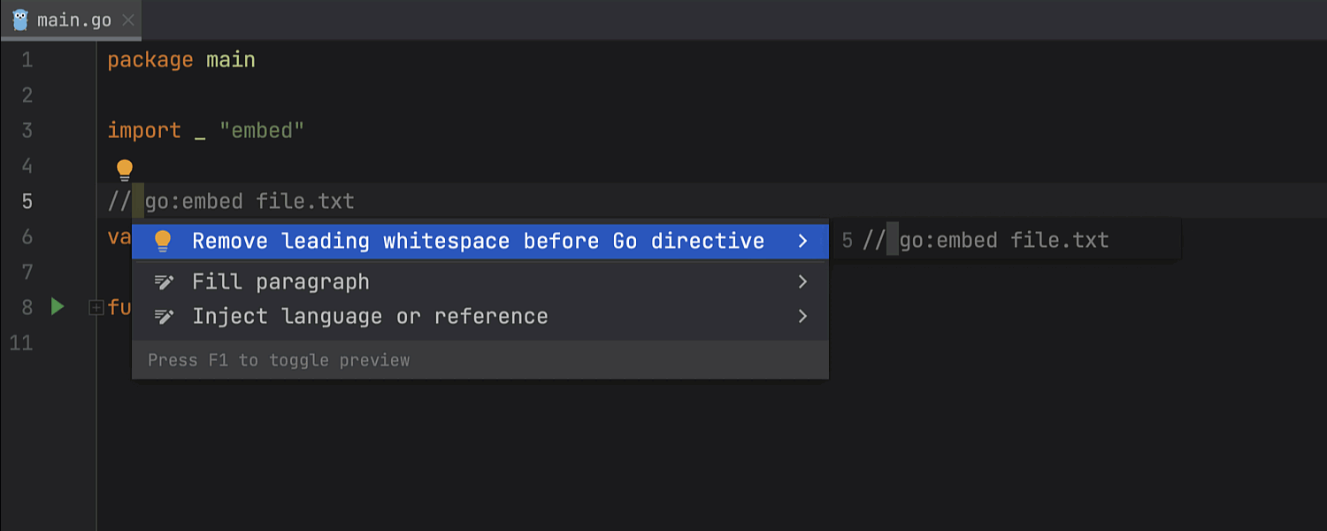Click the yellow lightbulb above line 5
This screenshot has width=1327, height=531.
point(125,169)
